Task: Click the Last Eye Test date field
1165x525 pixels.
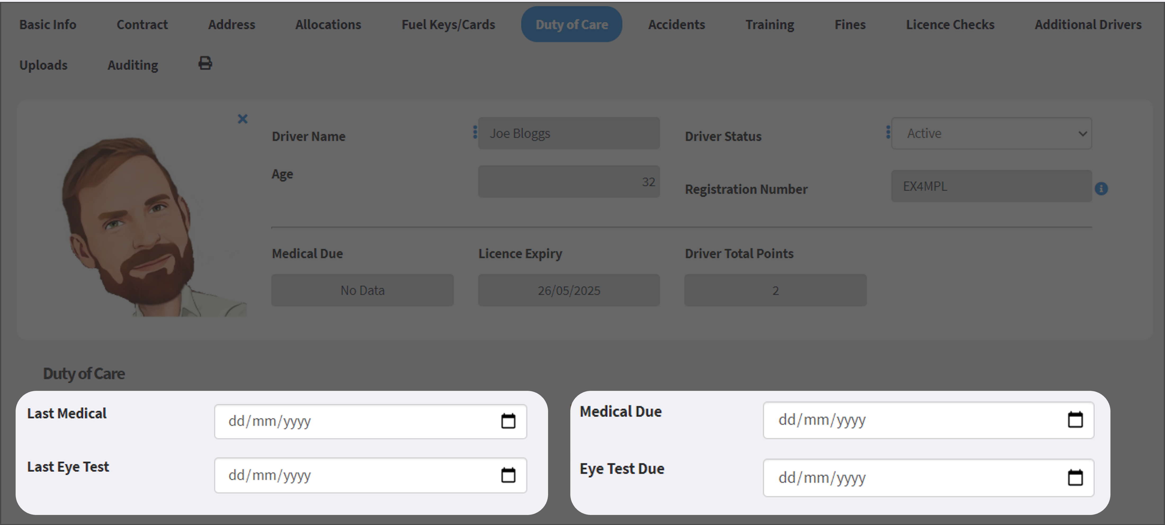Action: click(370, 475)
